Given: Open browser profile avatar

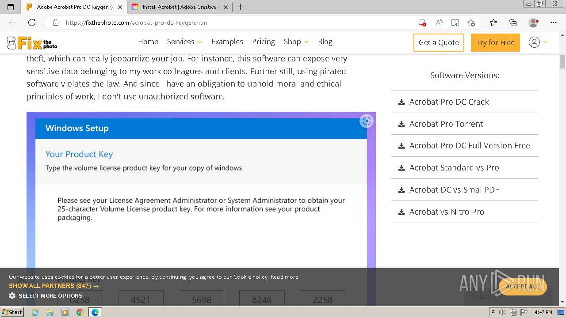Looking at the screenshot, I should [533, 23].
